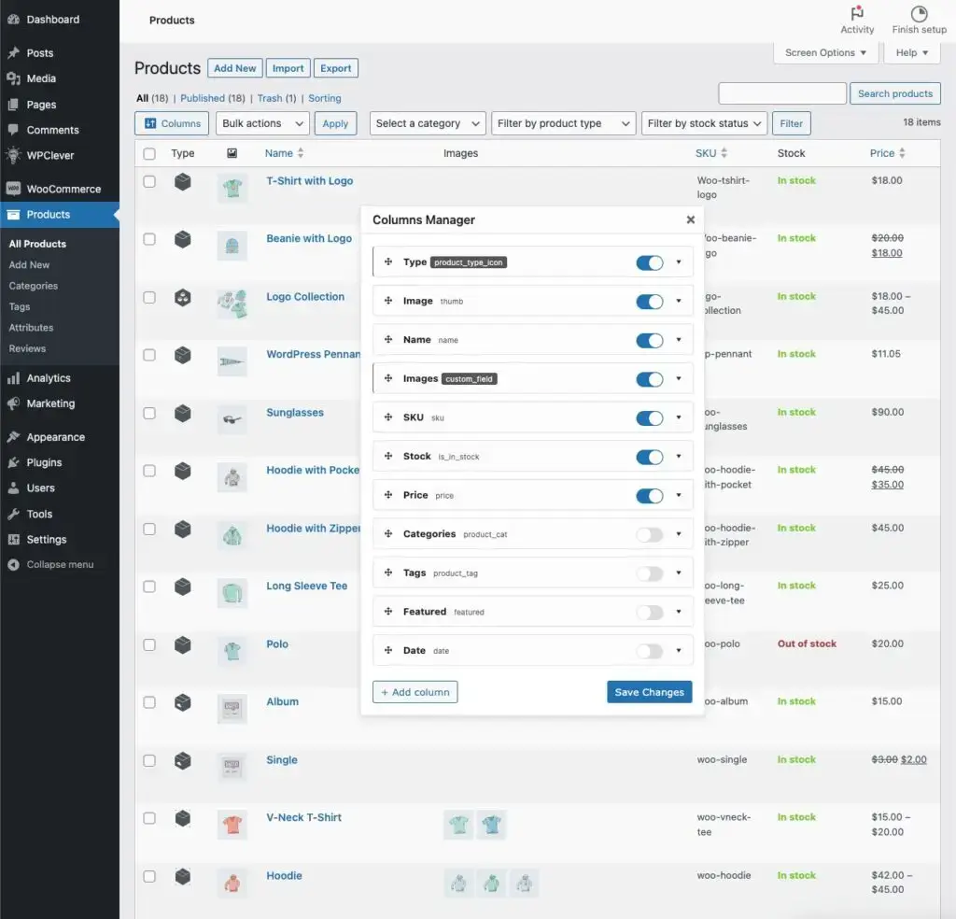Check the T-Shirt with Logo checkbox

[x=149, y=181]
